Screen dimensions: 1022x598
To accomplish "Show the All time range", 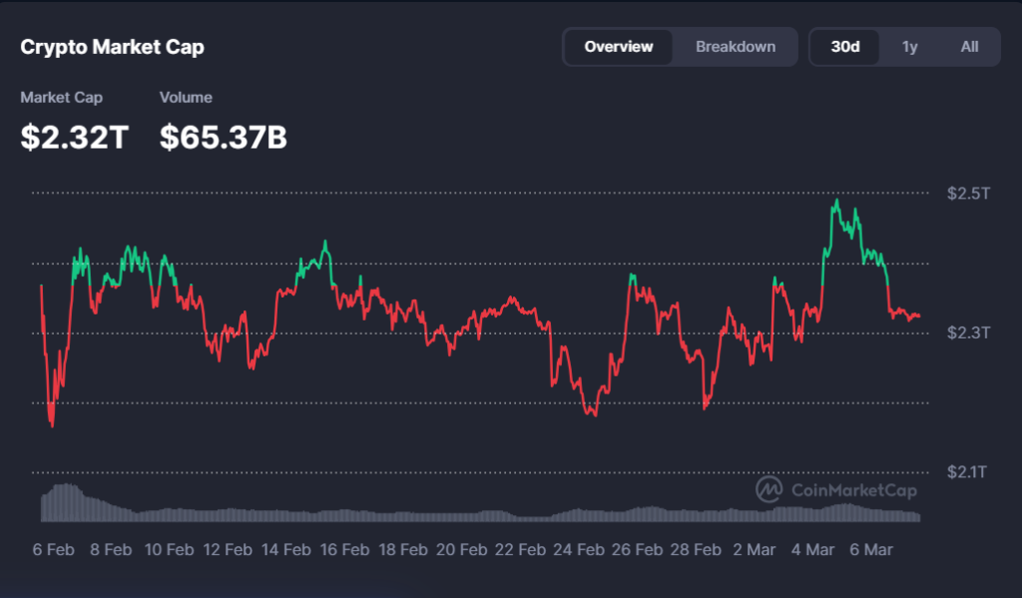I will pyautogui.click(x=969, y=47).
